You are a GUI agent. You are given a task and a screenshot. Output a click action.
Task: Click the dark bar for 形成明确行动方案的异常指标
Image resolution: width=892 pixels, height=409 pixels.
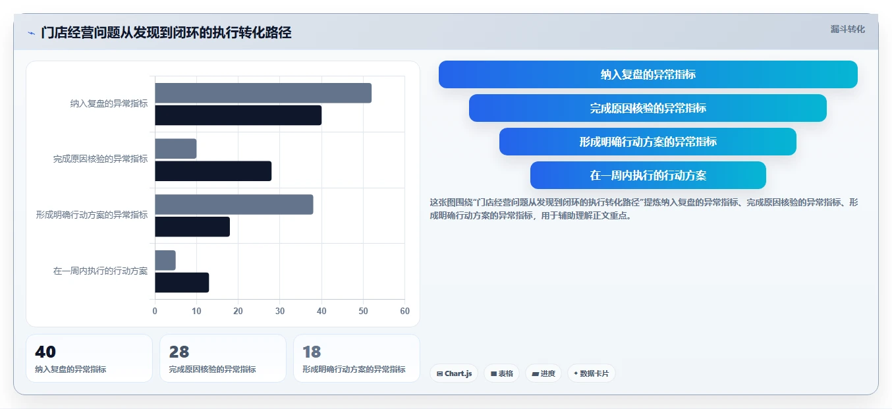tap(192, 227)
